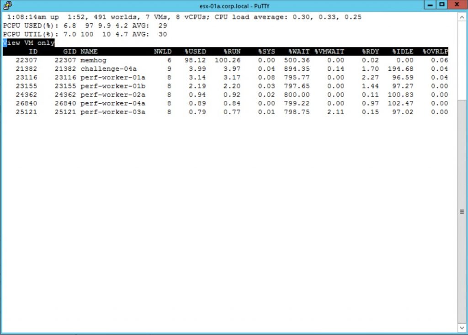Select the perf-worker-01b VM name

tap(113, 86)
